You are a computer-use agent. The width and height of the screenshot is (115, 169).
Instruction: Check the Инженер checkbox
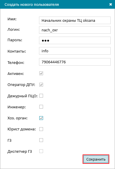point(41,107)
